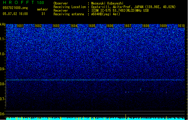Click the 1601 time marker
The width and height of the screenshot is (188, 120).
(x=20, y=26)
